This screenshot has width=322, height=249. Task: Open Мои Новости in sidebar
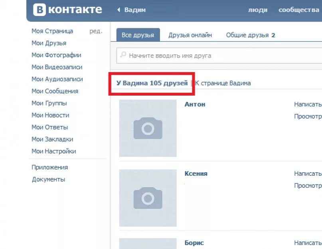[x=50, y=115]
